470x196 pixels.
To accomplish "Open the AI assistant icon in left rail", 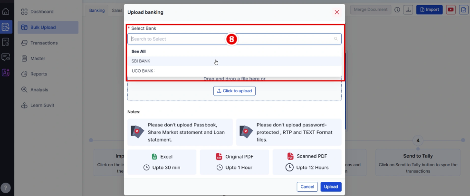I will click(x=6, y=72).
